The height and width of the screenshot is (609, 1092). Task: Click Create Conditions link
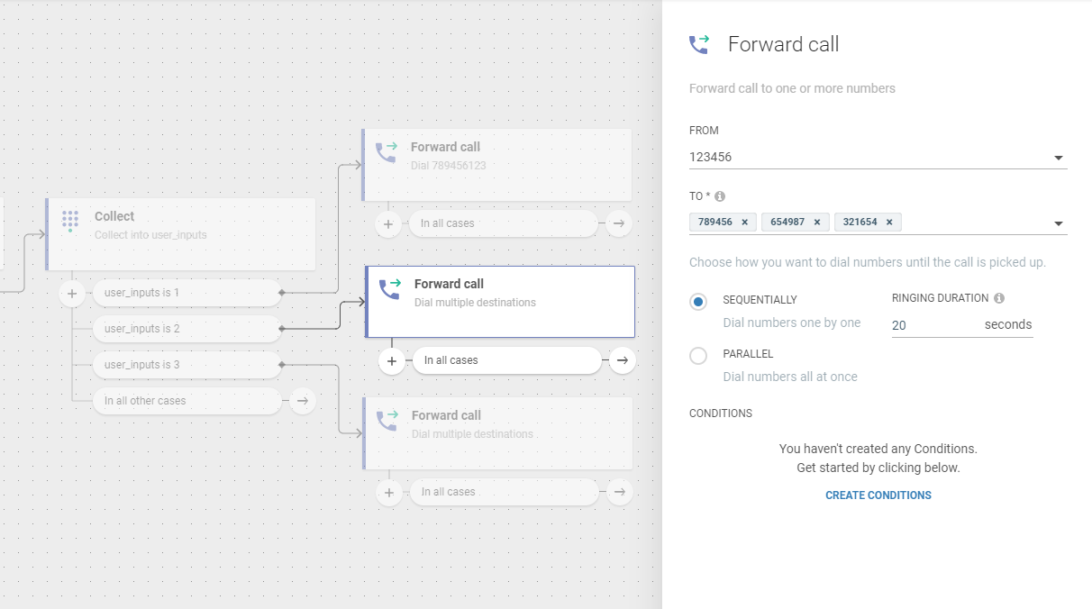pos(878,495)
